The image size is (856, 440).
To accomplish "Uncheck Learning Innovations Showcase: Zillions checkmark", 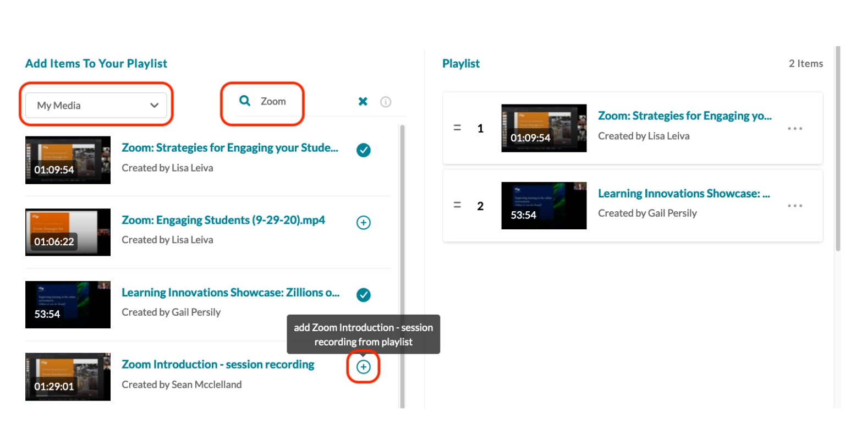I will click(x=364, y=295).
